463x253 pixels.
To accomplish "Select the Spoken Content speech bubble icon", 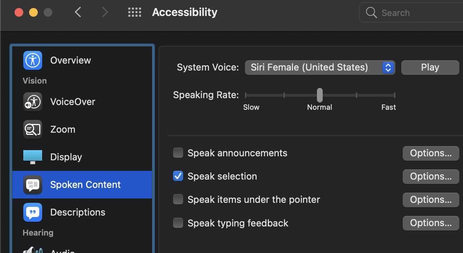I will point(33,185).
